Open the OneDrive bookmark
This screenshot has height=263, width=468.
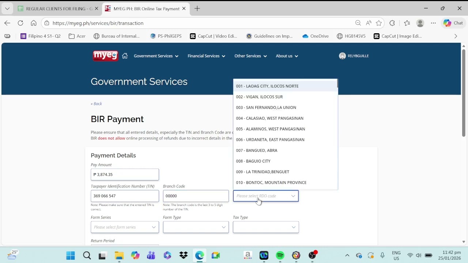[316, 36]
